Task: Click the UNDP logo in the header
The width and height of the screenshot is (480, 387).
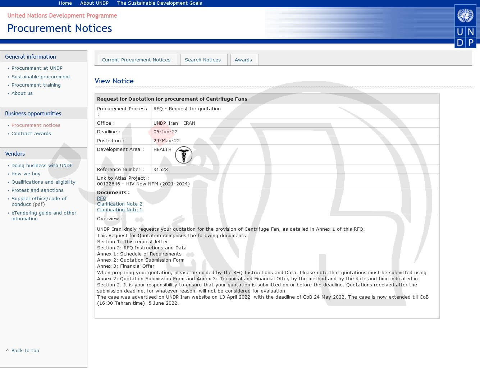Action: pyautogui.click(x=465, y=26)
